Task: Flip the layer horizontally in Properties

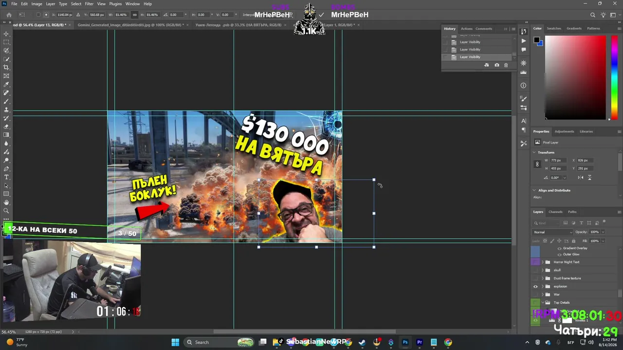Action: (581, 177)
